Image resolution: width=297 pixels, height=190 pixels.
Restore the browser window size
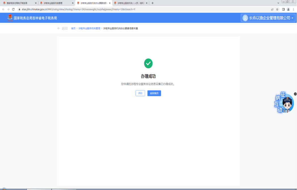pos(288,1)
